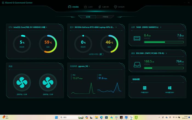
Task: Expand 952.5GB YMTC disk details chevron
Action: click(166, 53)
